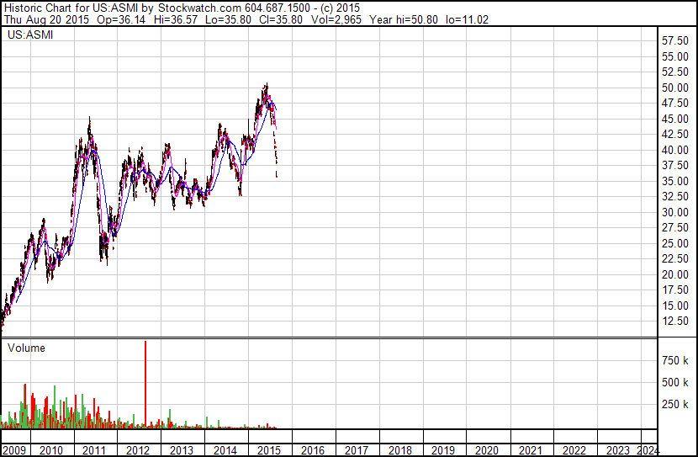Click the 500 k volume axis label
The height and width of the screenshot is (457, 698).
click(673, 383)
